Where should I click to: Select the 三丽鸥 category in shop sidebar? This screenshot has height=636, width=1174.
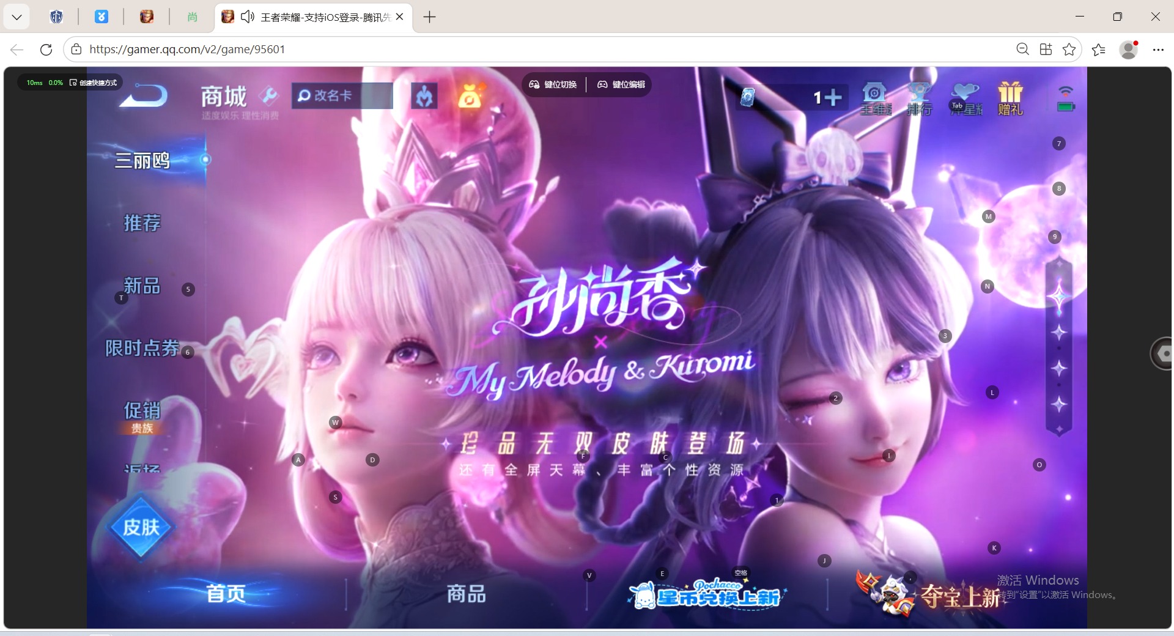142,160
